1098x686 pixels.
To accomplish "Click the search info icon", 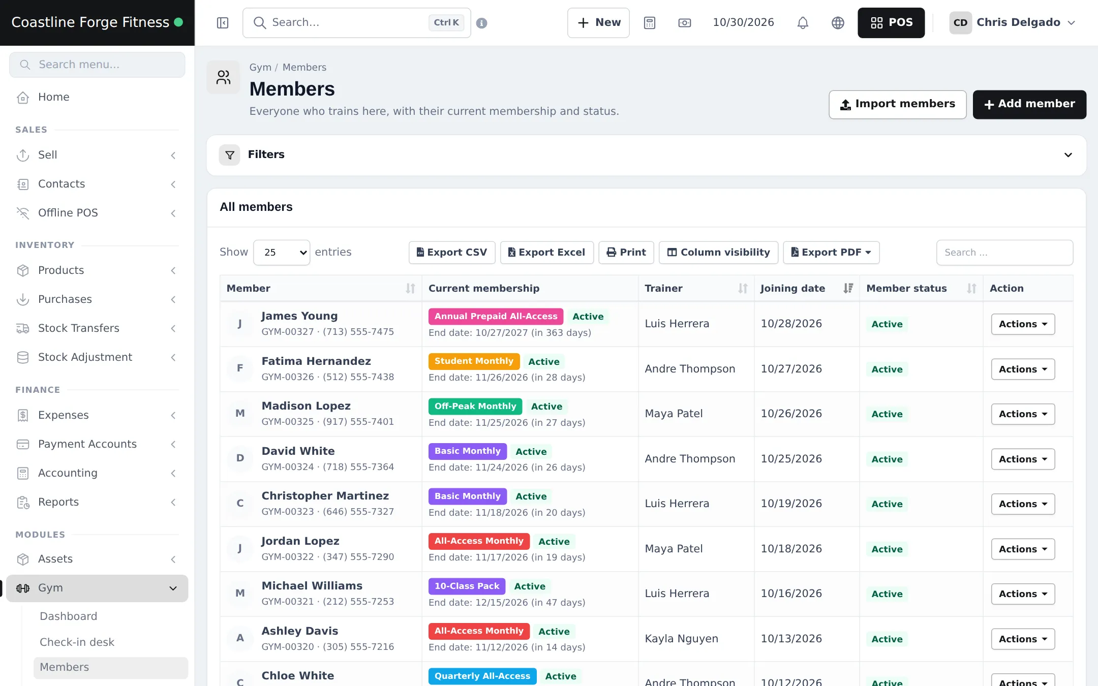I will tap(481, 23).
